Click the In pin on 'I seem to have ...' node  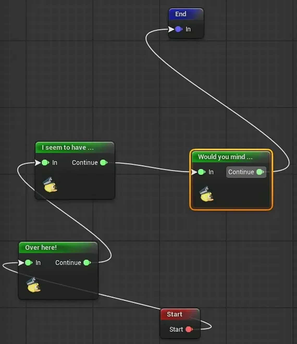[45, 163]
